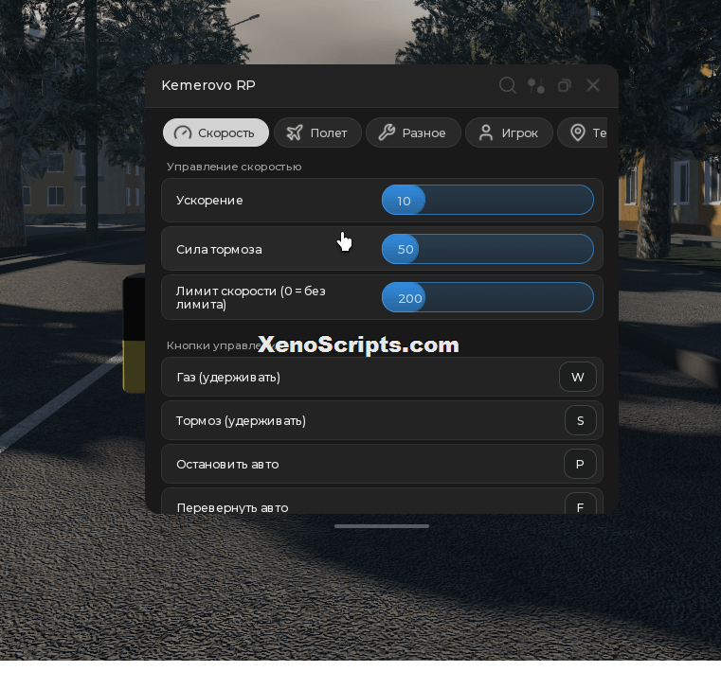Open the search icon in title bar

coord(507,85)
